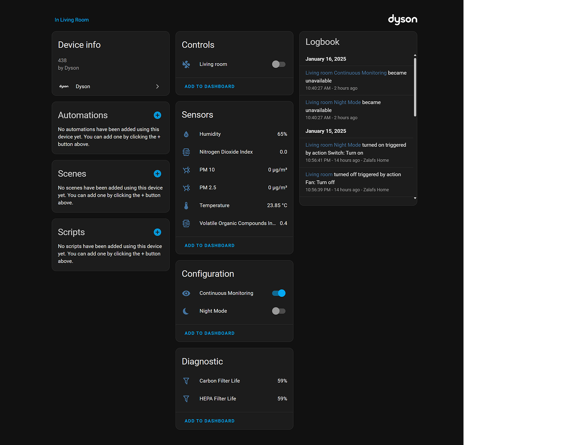570x445 pixels.
Task: Open Living room Continuous Monitoring logbook link
Action: 346,73
